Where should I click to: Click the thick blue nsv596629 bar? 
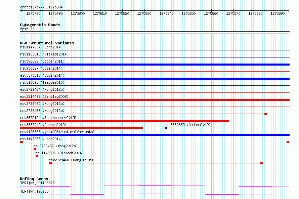pos(155,65)
